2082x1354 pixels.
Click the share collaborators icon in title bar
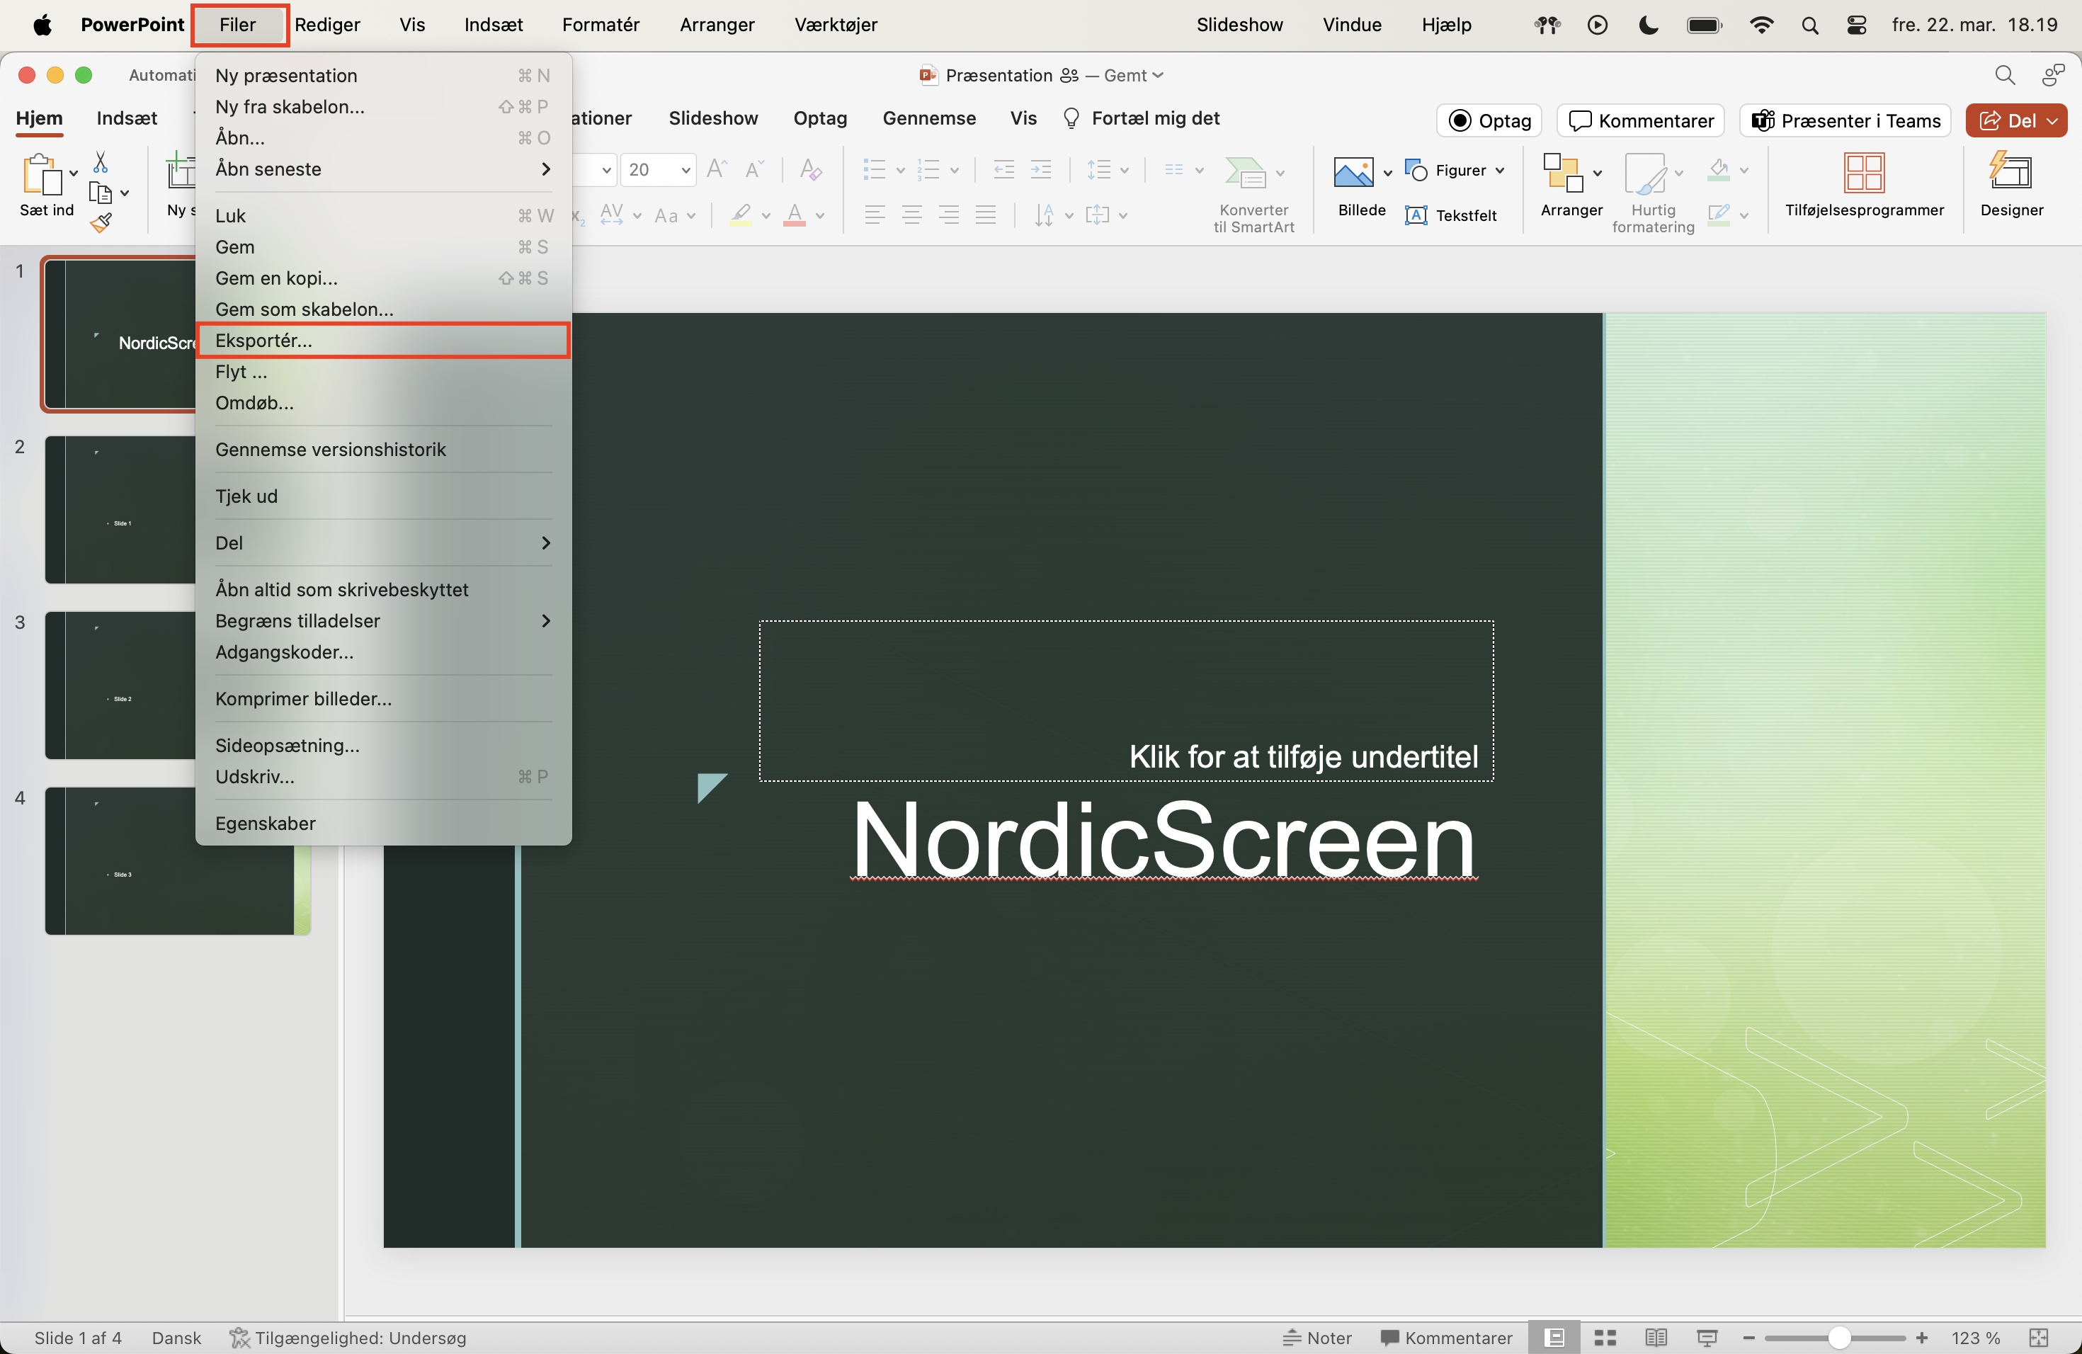click(2053, 75)
